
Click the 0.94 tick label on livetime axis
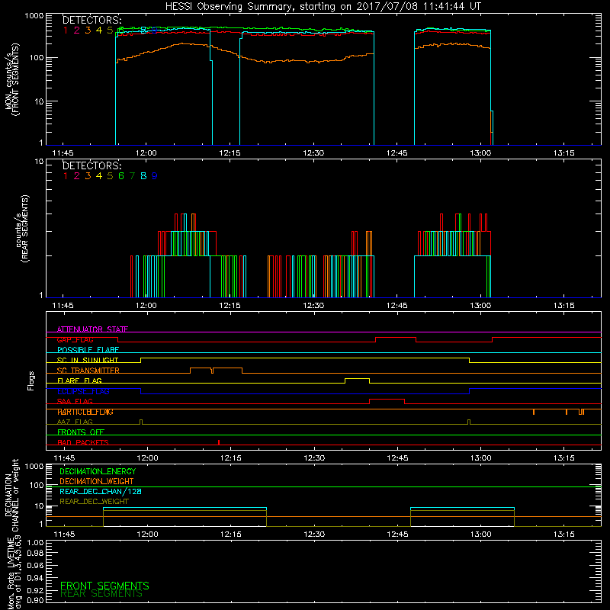35,577
